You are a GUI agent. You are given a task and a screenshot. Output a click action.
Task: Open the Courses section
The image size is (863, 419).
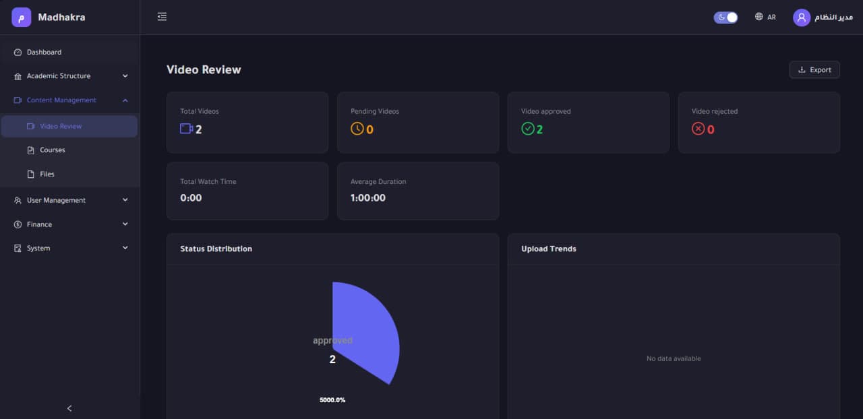coord(51,150)
